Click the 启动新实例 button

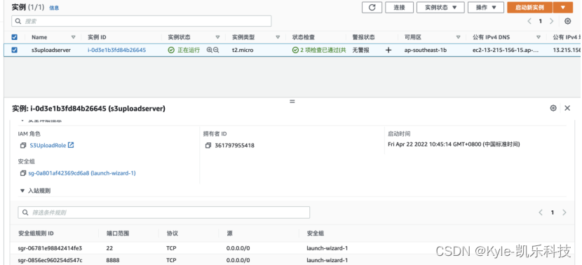[529, 8]
